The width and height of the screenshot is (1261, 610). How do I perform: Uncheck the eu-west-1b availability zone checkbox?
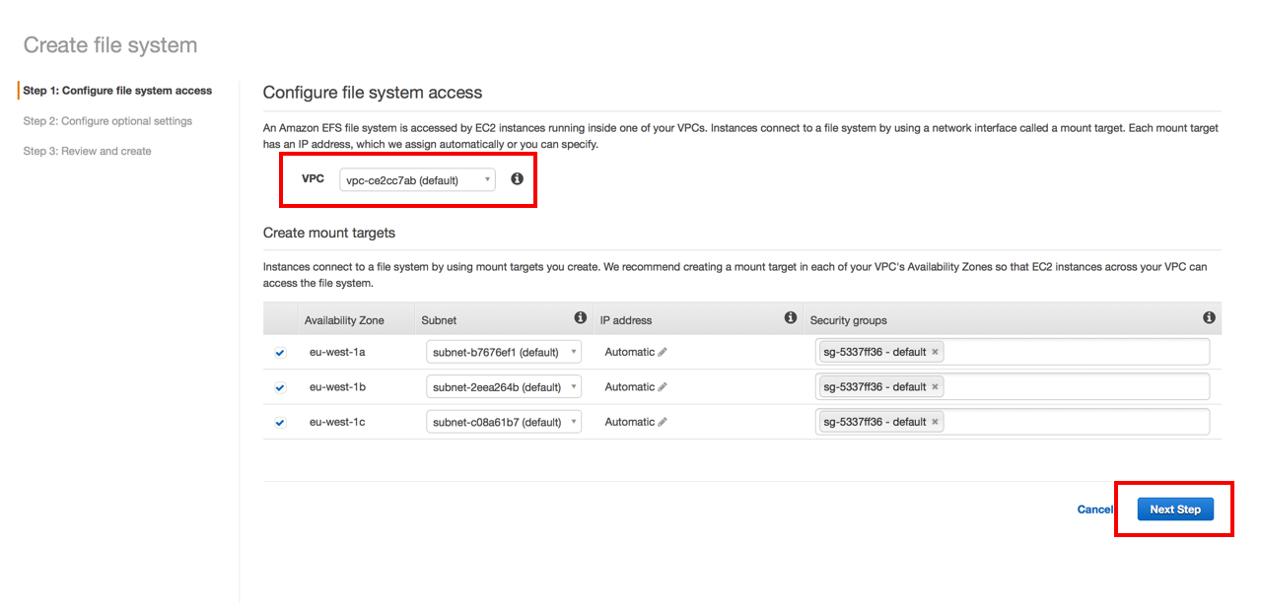(x=280, y=387)
